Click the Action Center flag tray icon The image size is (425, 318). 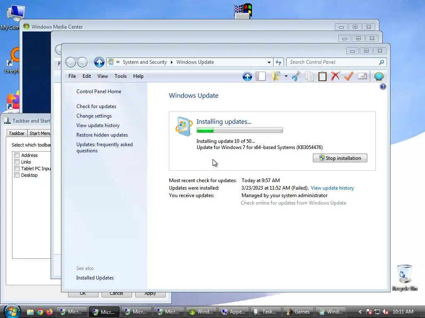pos(369,312)
